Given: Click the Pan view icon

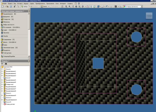Looking at the screenshot, I should pyautogui.click(x=76, y=7).
